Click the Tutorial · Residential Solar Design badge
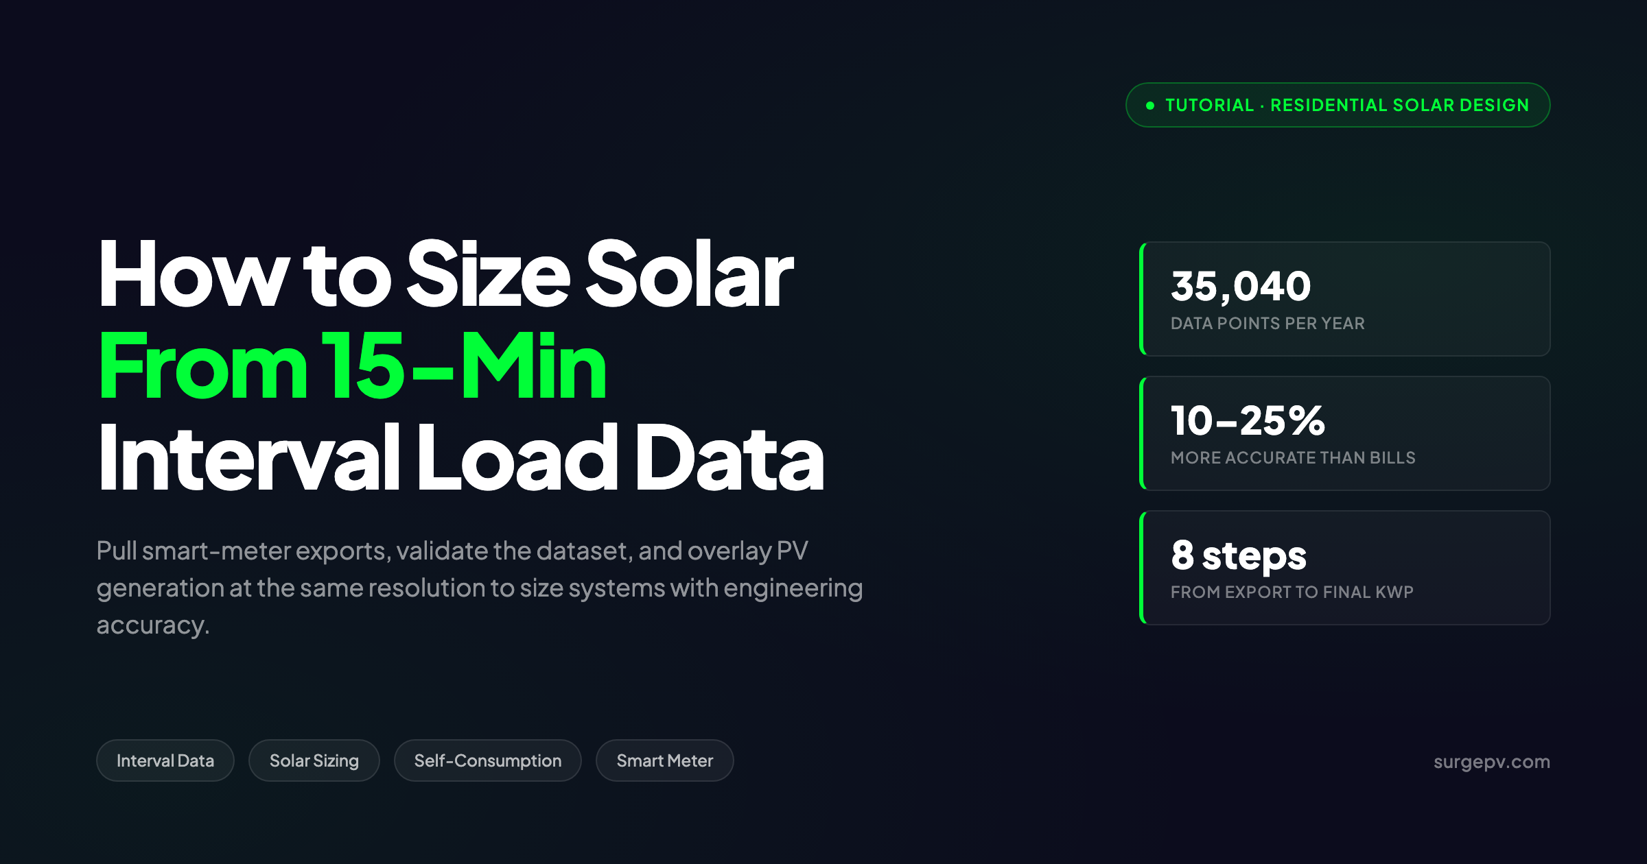 (x=1338, y=105)
